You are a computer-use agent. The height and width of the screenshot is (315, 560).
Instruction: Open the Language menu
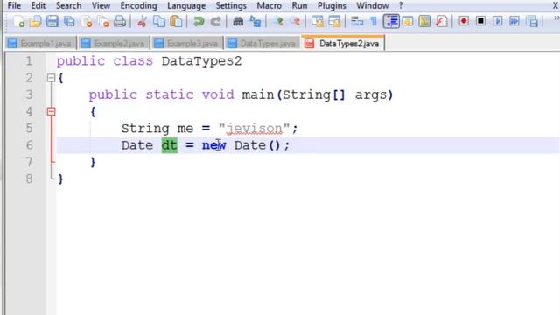pyautogui.click(x=186, y=6)
